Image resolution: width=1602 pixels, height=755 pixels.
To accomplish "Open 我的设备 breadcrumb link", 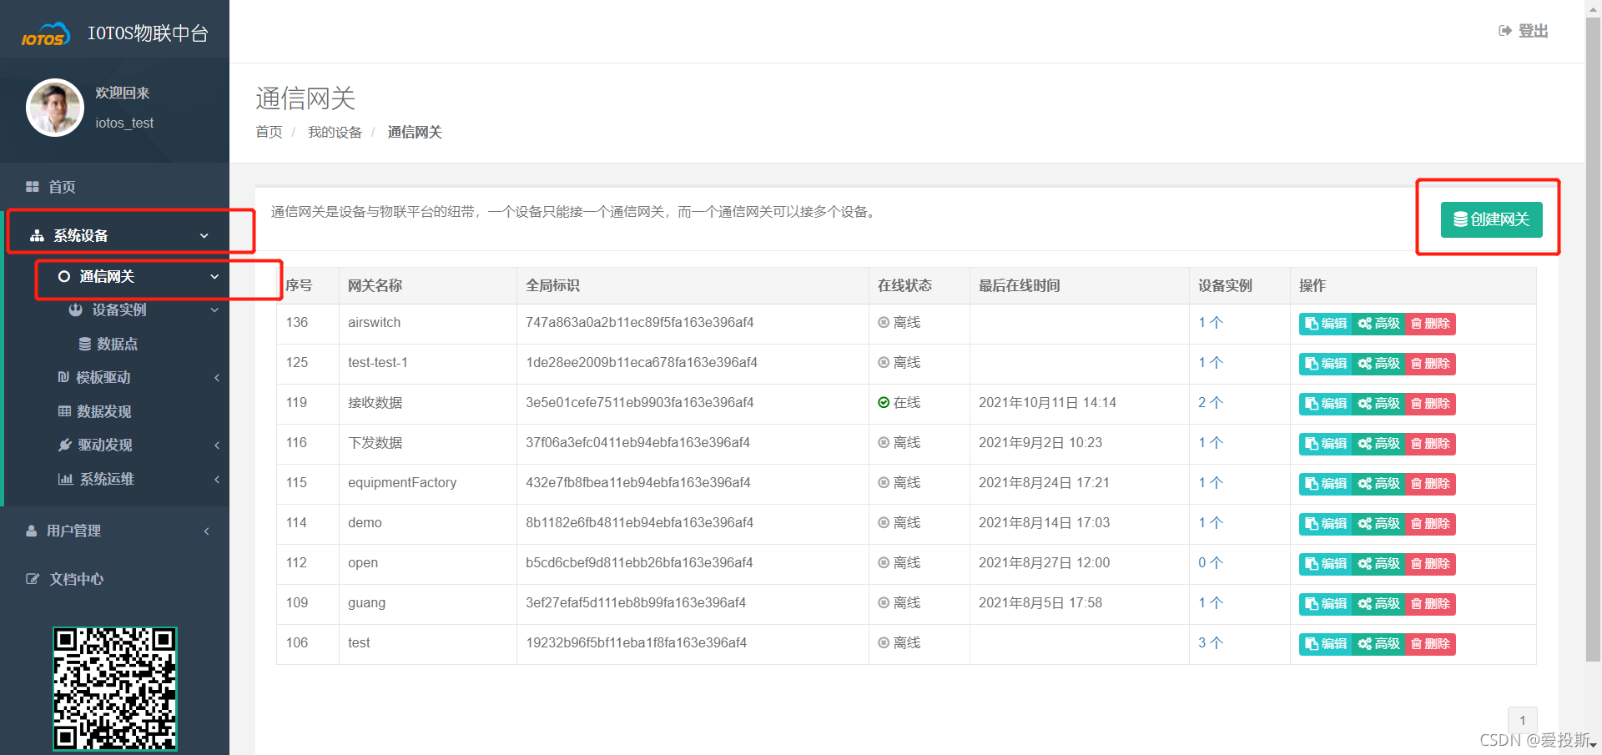I will pyautogui.click(x=335, y=133).
